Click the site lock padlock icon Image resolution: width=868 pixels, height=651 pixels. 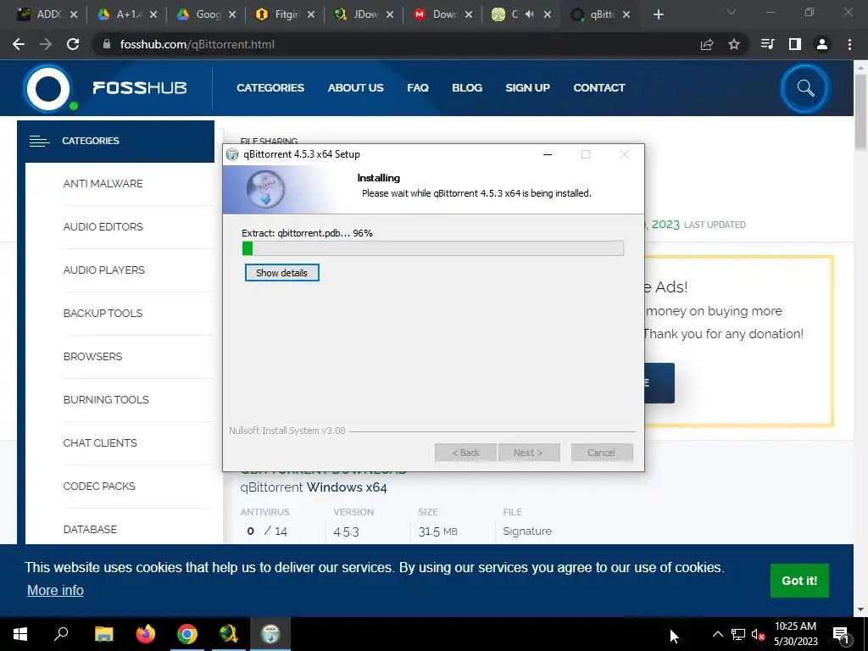pos(107,44)
